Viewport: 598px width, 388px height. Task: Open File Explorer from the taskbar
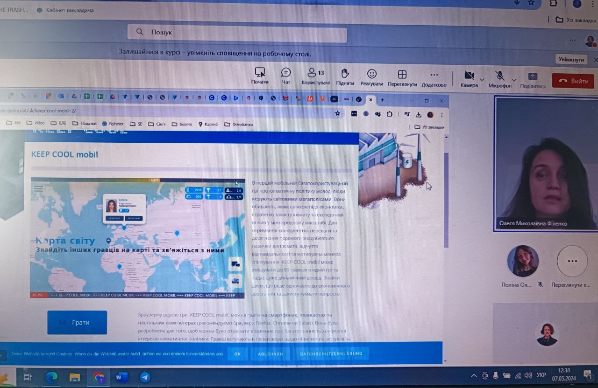pos(75,377)
